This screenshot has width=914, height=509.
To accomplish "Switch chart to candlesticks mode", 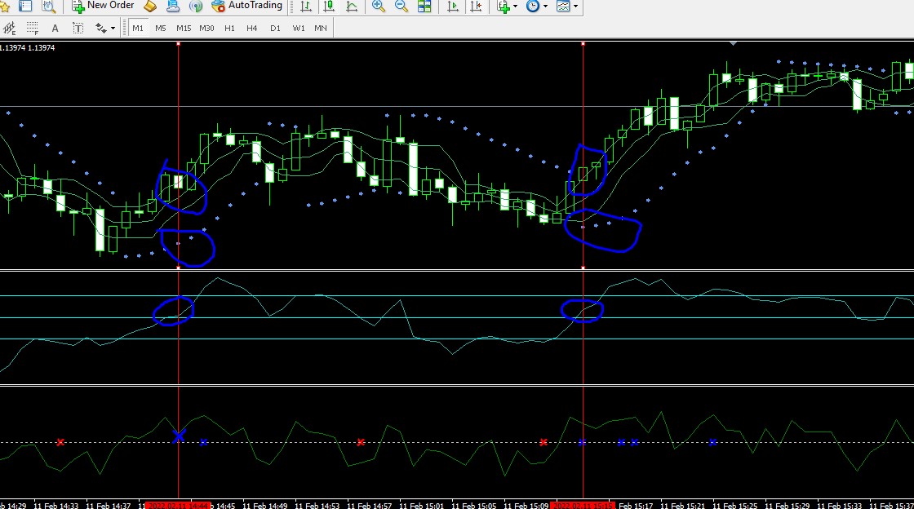I will pos(329,6).
